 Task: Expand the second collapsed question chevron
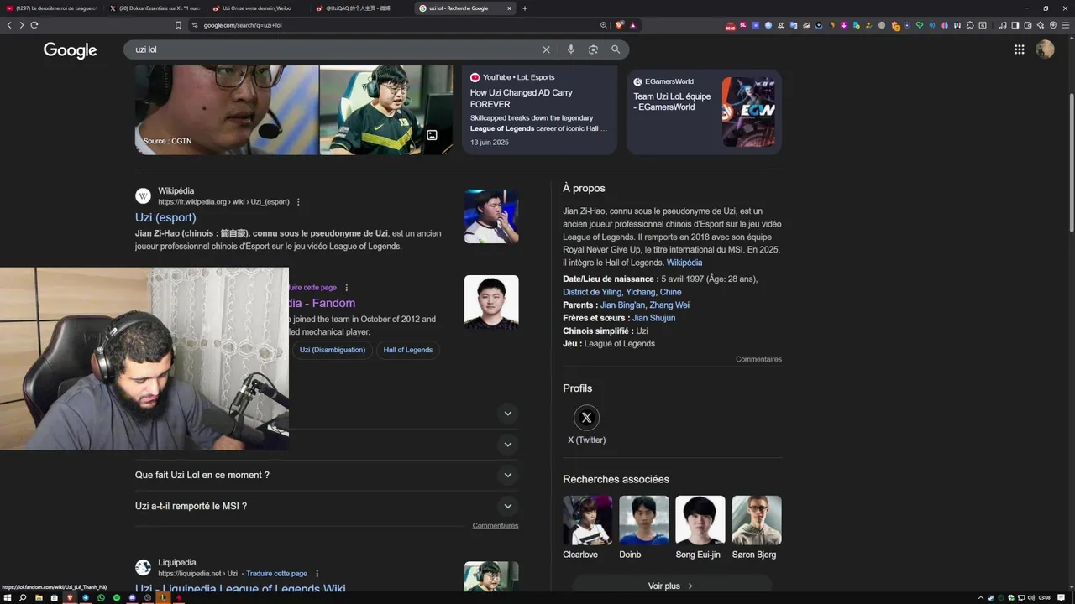[x=507, y=445]
